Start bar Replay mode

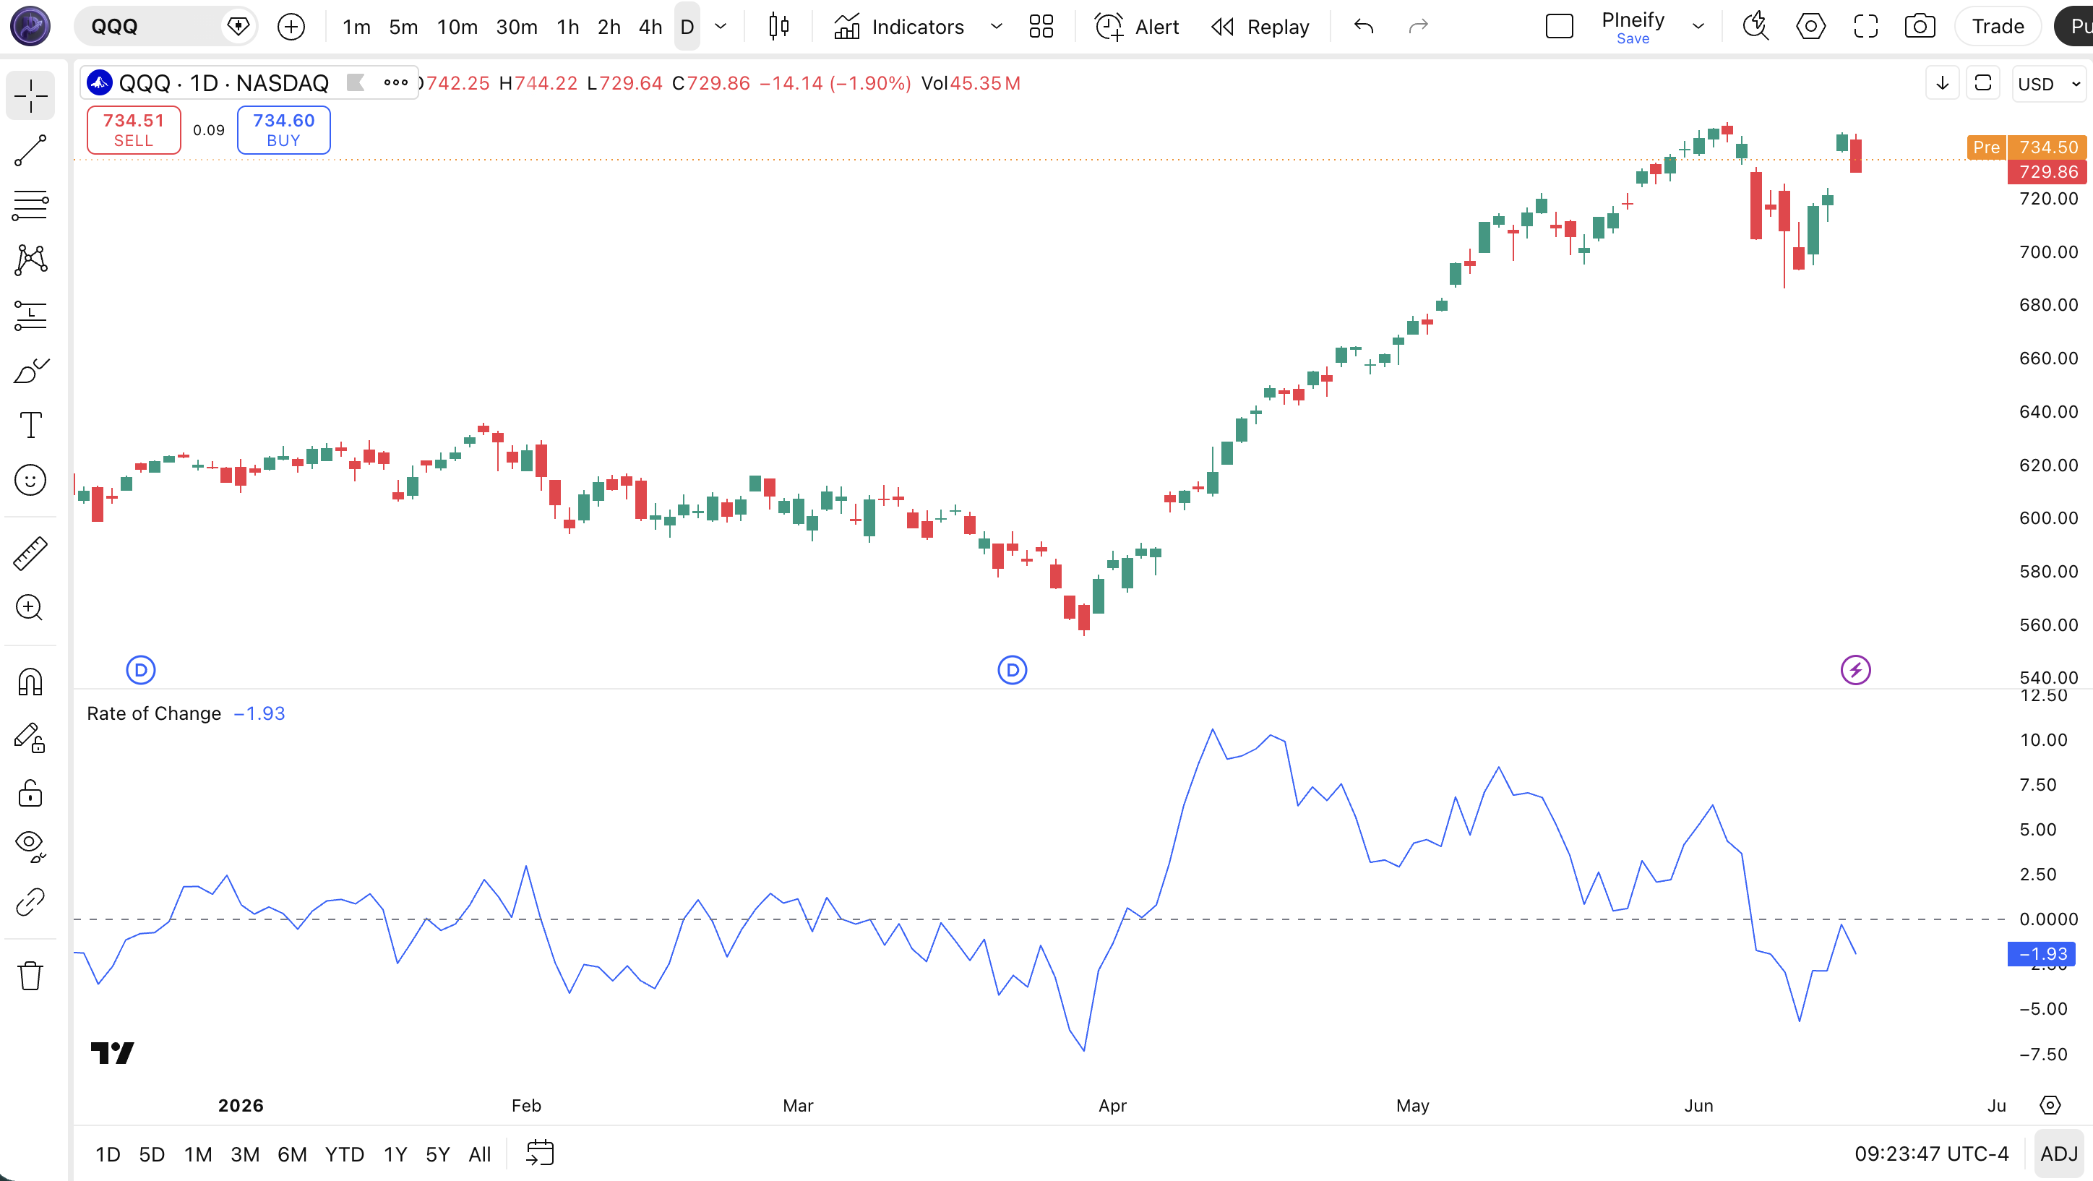[x=1260, y=27]
